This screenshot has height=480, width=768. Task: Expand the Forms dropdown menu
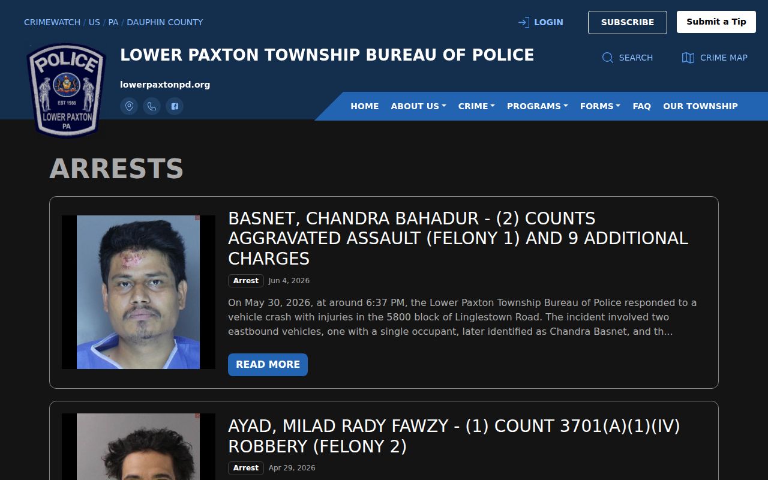click(600, 106)
